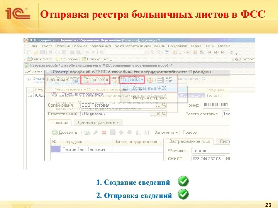The width and height of the screenshot is (278, 208).
Task: Click the Подбор button
Action: [190, 132]
